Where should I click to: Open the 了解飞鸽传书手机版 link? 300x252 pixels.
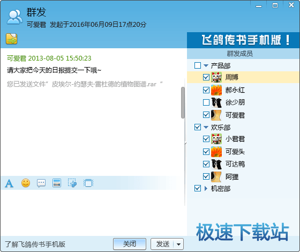35,244
